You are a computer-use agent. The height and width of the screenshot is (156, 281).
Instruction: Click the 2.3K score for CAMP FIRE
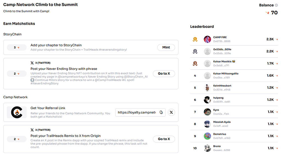coord(270,39)
